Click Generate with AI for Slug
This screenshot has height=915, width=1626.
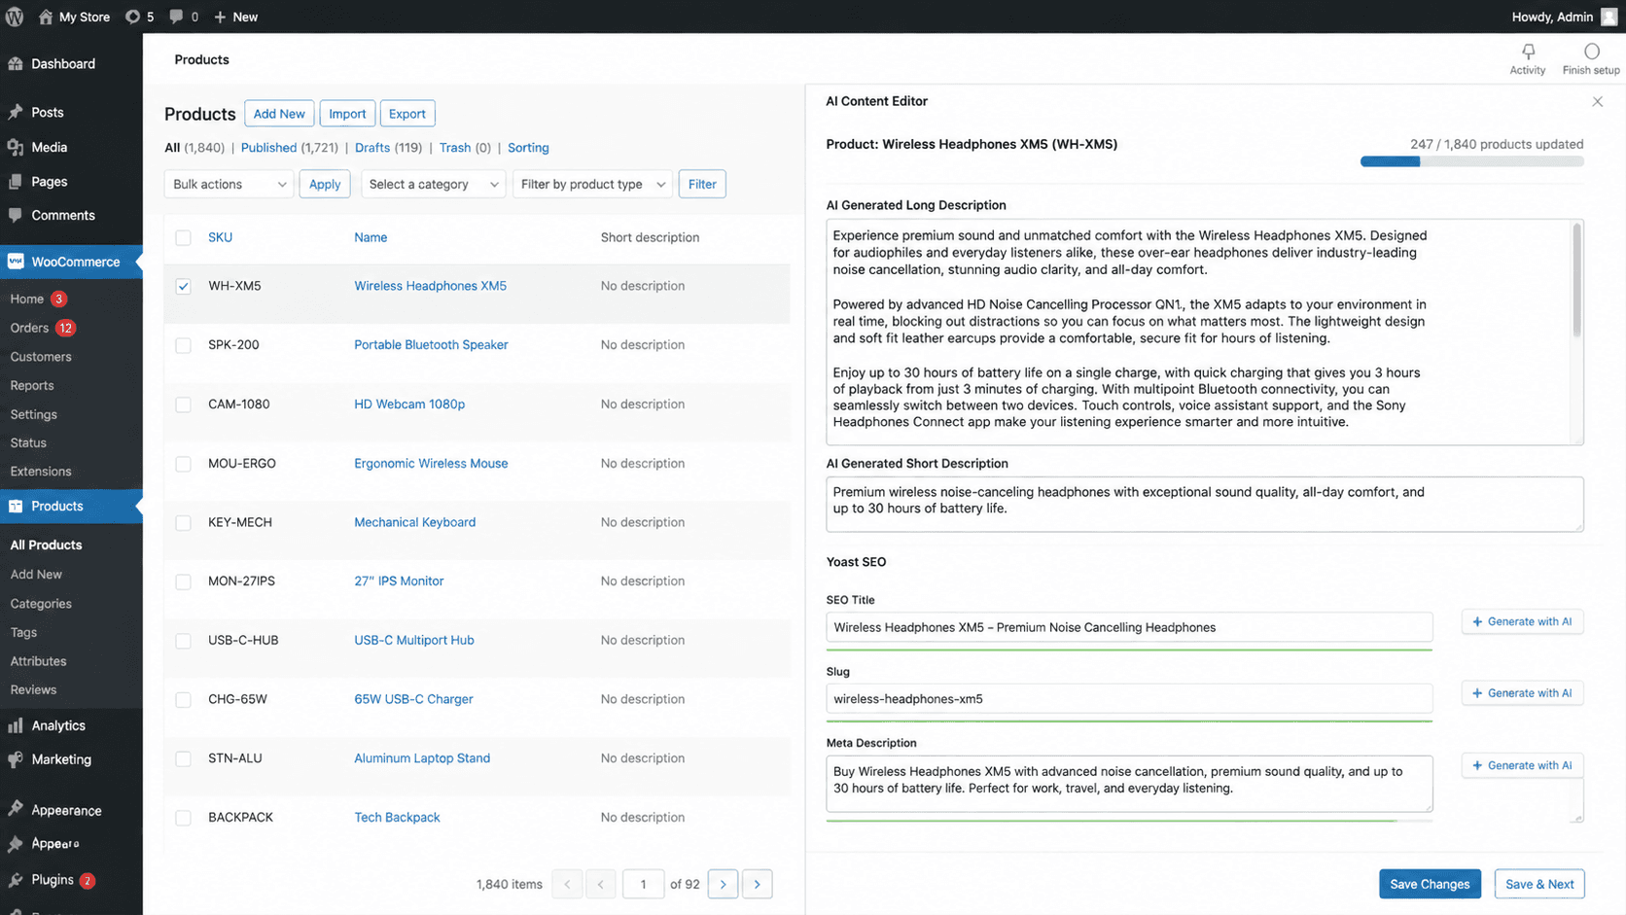click(x=1522, y=693)
